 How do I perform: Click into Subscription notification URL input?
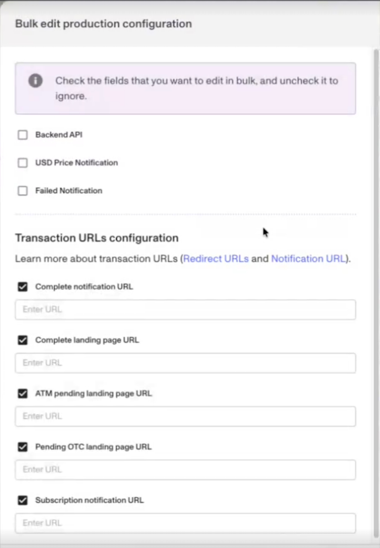point(185,523)
